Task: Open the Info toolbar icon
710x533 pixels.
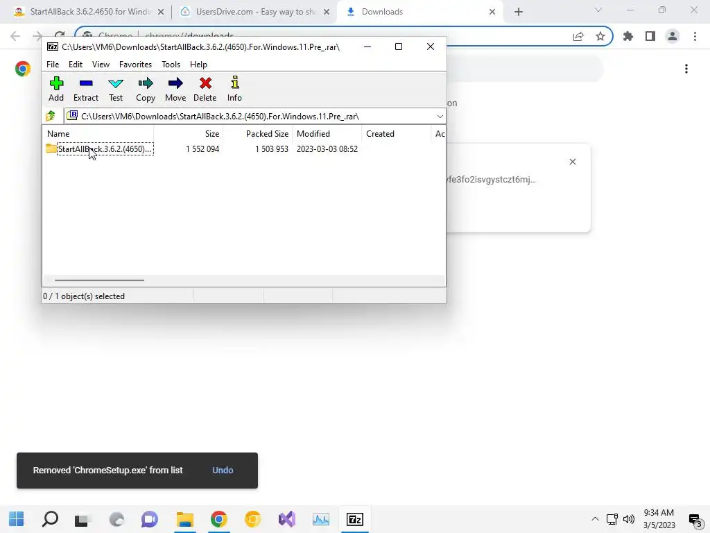Action: tap(234, 89)
